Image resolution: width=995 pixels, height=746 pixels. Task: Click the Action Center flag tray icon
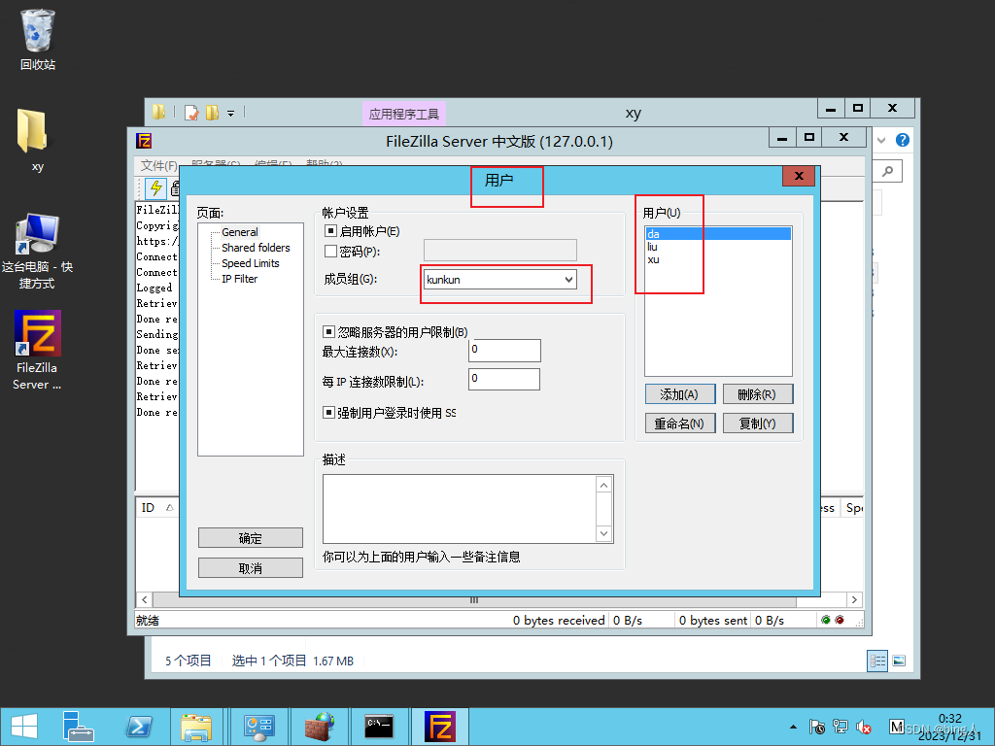(x=816, y=727)
